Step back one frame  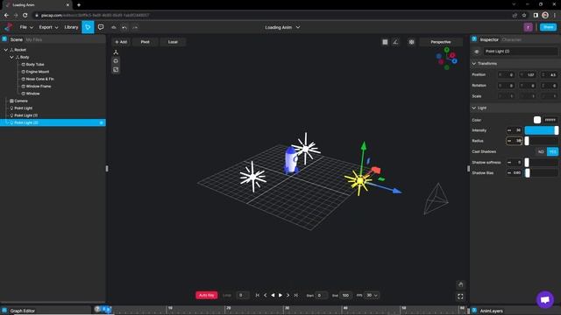coord(265,296)
